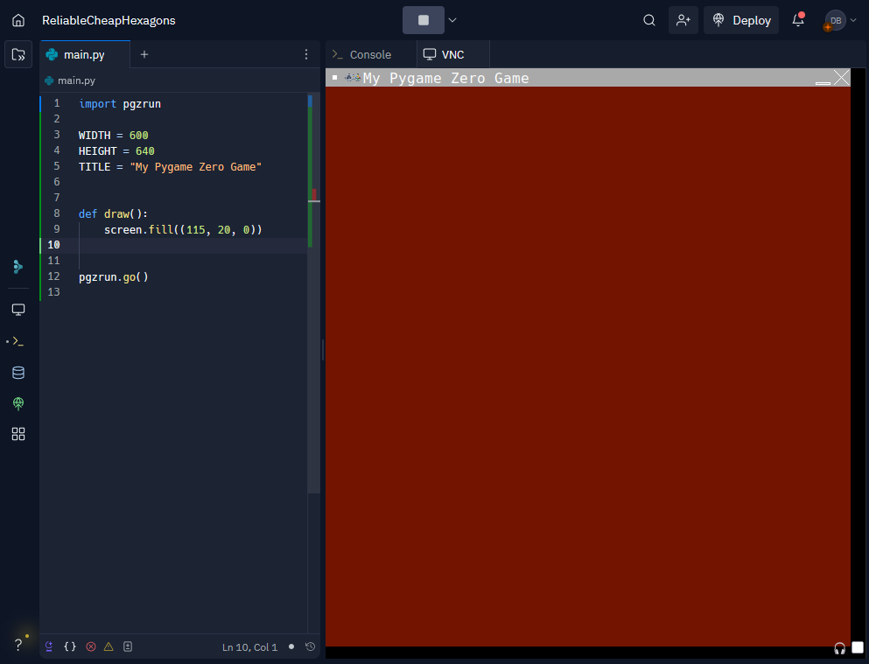Screen dimensions: 869x664
Task: Click the screen.fill line of code
Action: coord(183,229)
